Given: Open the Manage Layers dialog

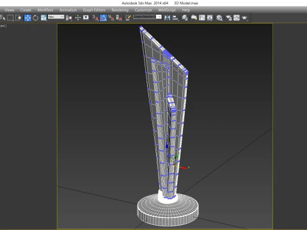Looking at the screenshot, I should click(x=185, y=18).
